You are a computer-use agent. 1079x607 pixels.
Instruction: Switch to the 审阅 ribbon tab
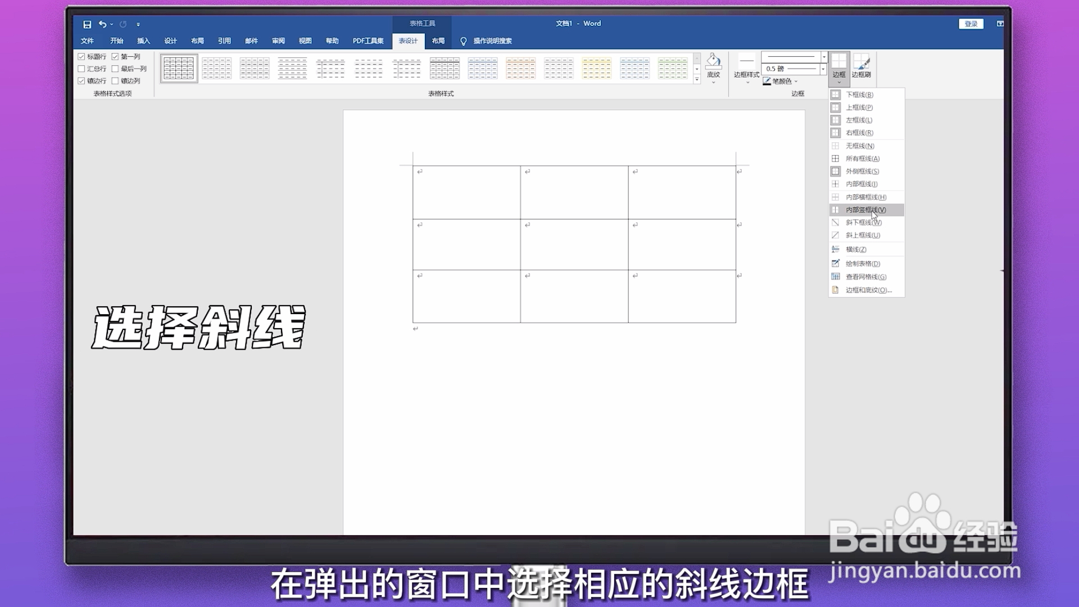point(278,40)
